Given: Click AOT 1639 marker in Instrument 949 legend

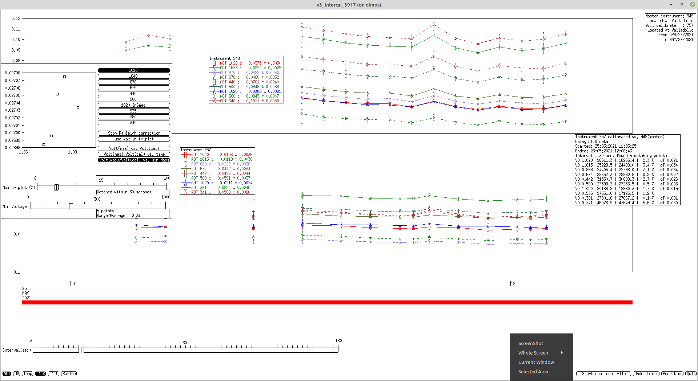Looking at the screenshot, I should click(x=214, y=68).
